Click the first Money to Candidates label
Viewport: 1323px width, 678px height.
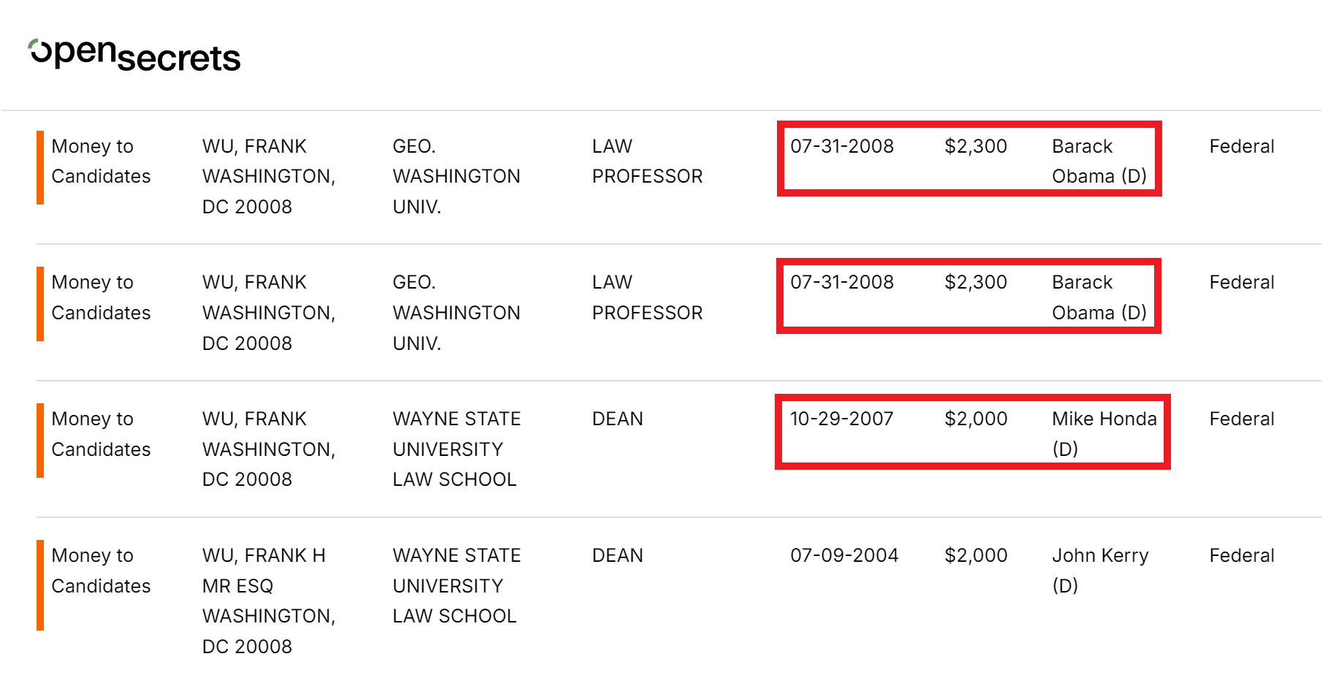point(101,161)
